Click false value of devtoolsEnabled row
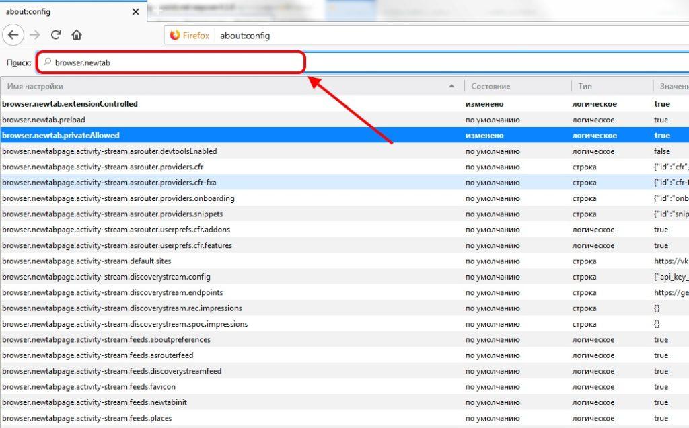The height and width of the screenshot is (428, 689). click(662, 151)
